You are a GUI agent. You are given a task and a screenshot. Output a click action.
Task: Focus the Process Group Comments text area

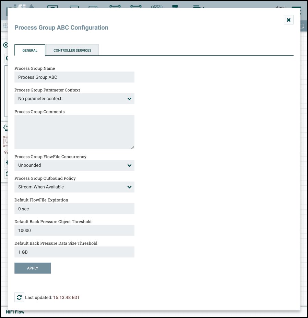74,132
